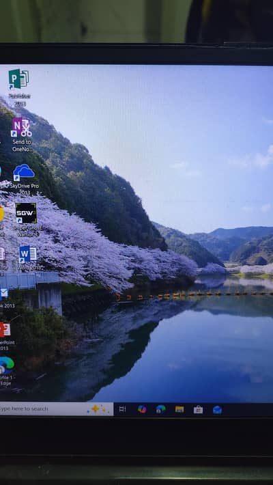This screenshot has width=273, height=485.
Task: Select the Word 2013 desktop shortcut
Action: click(29, 258)
